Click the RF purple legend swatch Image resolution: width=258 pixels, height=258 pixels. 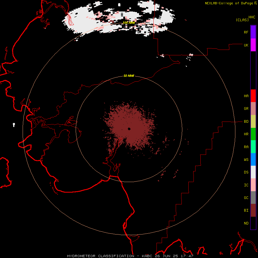tap(253, 32)
